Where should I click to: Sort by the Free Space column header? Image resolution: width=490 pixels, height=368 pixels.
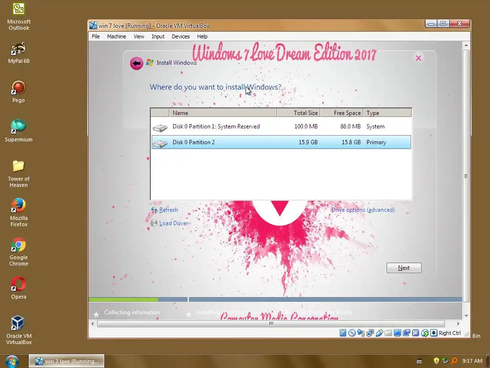point(342,113)
